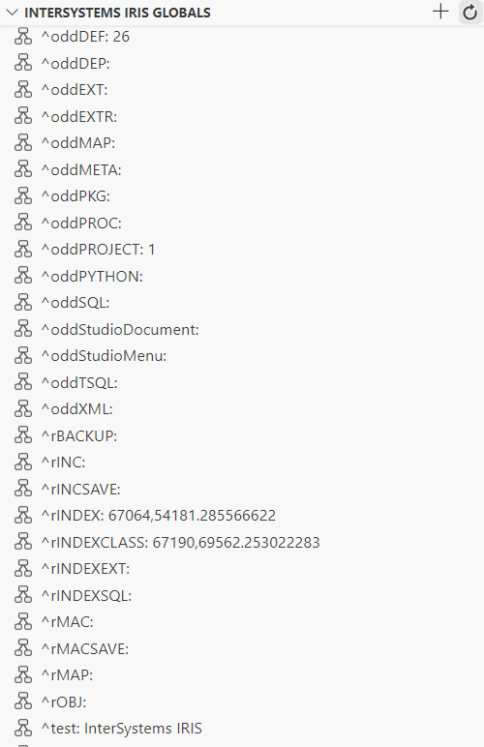Click the node icon next to ^oddPROJECT
This screenshot has height=747, width=484.
coord(23,250)
